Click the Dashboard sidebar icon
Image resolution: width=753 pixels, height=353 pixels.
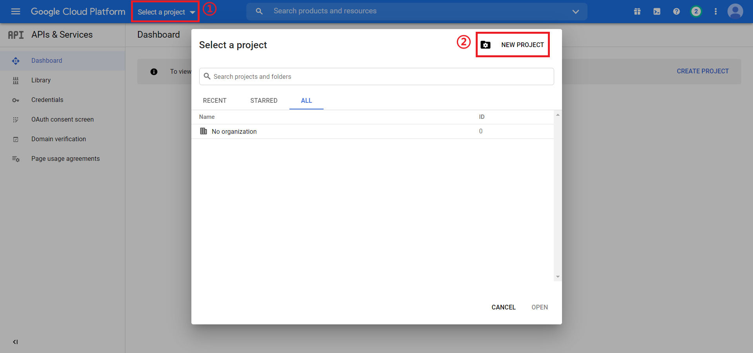[16, 61]
